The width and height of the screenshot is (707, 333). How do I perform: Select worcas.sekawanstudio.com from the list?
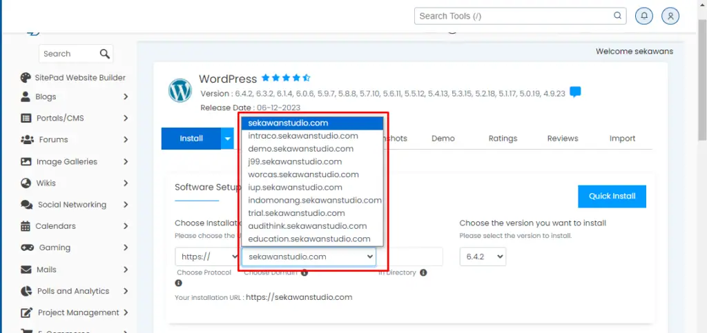pyautogui.click(x=312, y=174)
